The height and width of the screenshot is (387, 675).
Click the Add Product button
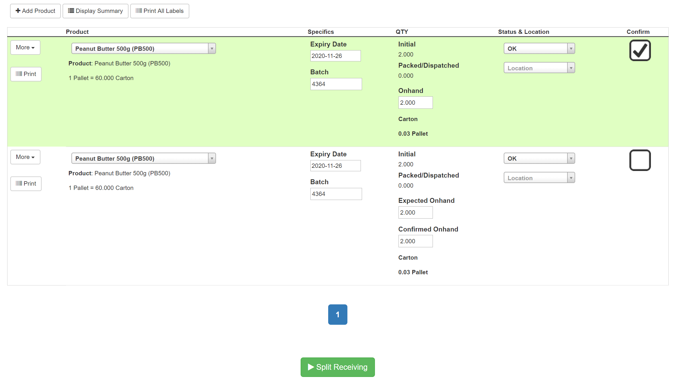pyautogui.click(x=35, y=11)
